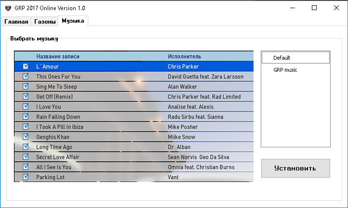Click artist Sean Norvis Geo Da Silva
Image resolution: width=348 pixels, height=208 pixels.
pyautogui.click(x=198, y=157)
